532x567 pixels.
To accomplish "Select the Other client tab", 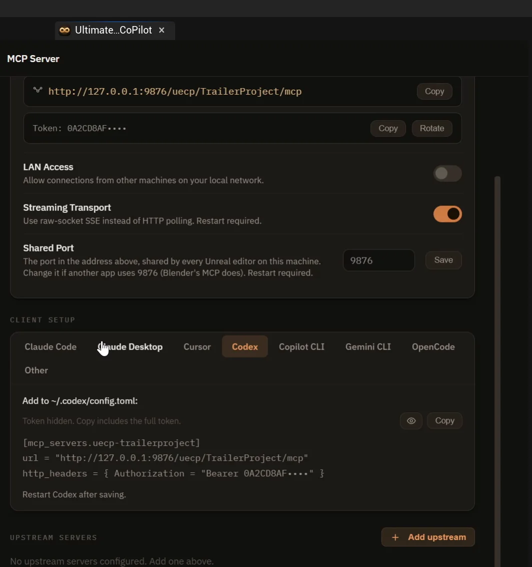I will 36,370.
